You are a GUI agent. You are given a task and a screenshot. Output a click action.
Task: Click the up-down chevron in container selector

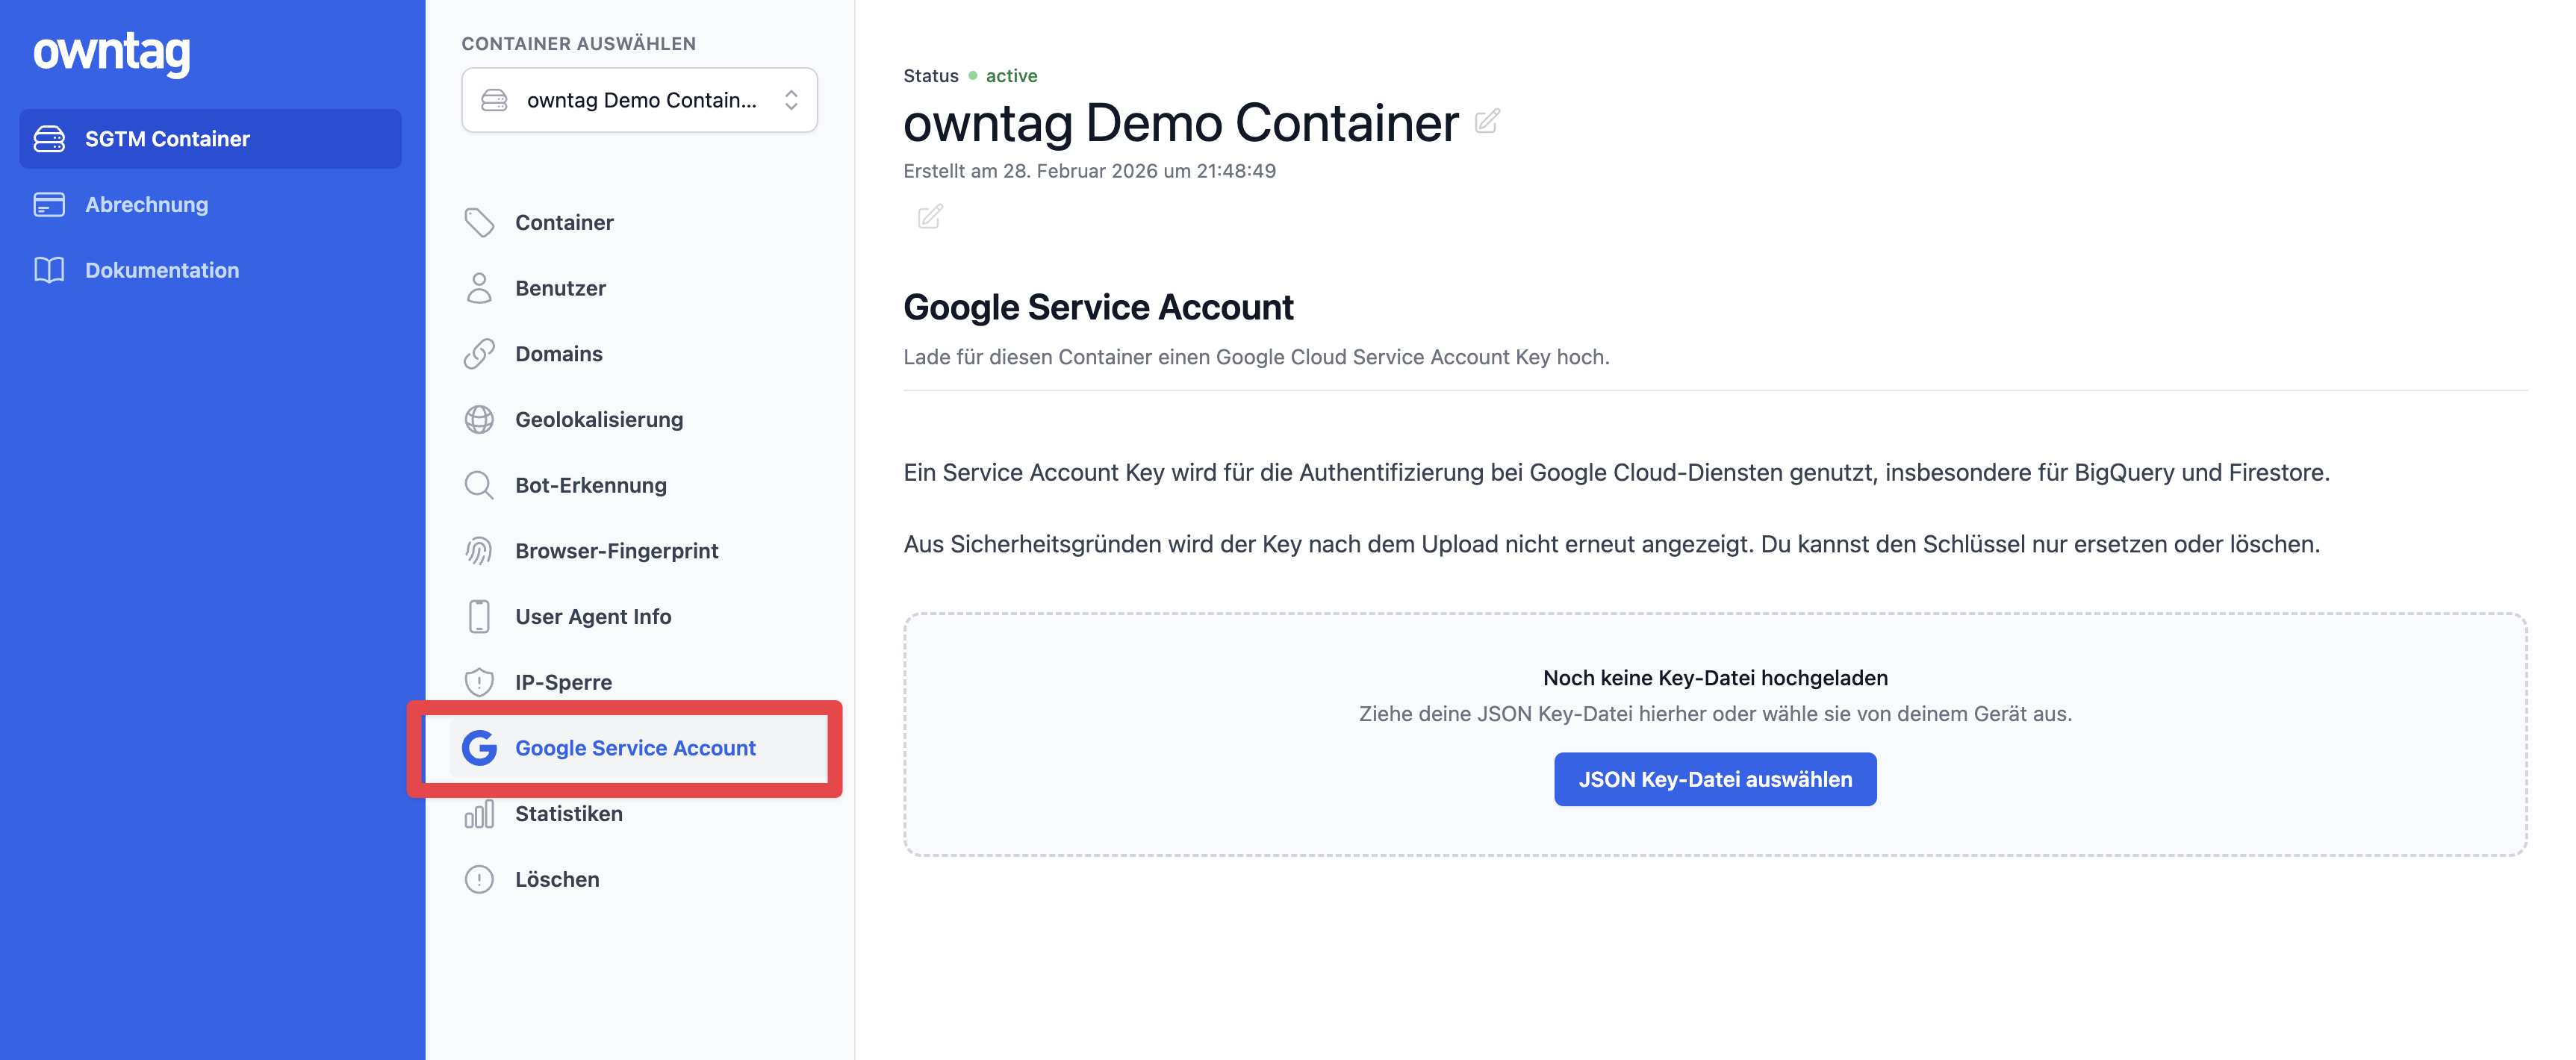pos(791,100)
